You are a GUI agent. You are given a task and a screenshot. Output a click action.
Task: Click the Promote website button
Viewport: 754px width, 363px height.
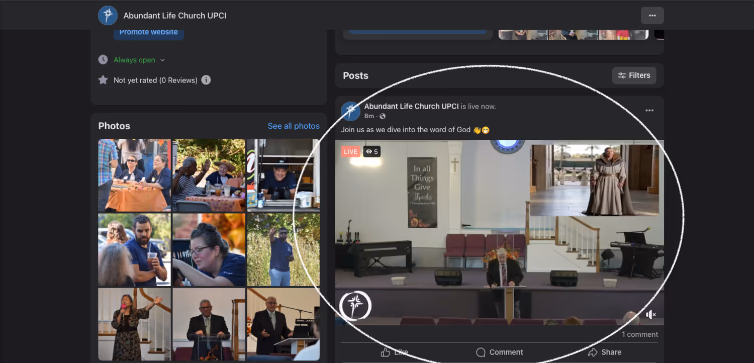coord(148,32)
